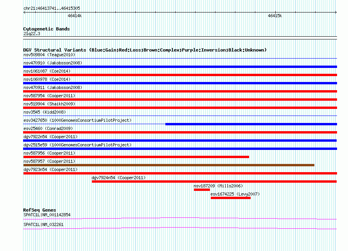The image size is (348, 251).
Task: Click the 46415k ruler position label
Action: point(275,16)
